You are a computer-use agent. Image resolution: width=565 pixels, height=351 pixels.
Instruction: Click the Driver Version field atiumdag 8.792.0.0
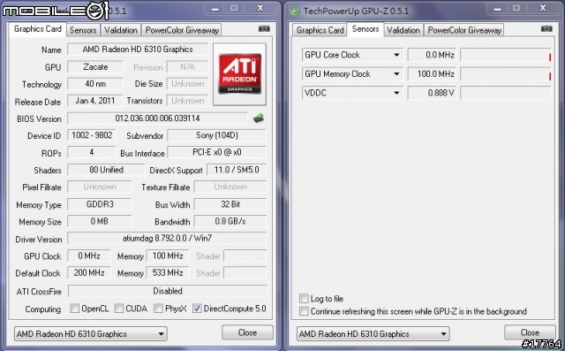coord(167,238)
